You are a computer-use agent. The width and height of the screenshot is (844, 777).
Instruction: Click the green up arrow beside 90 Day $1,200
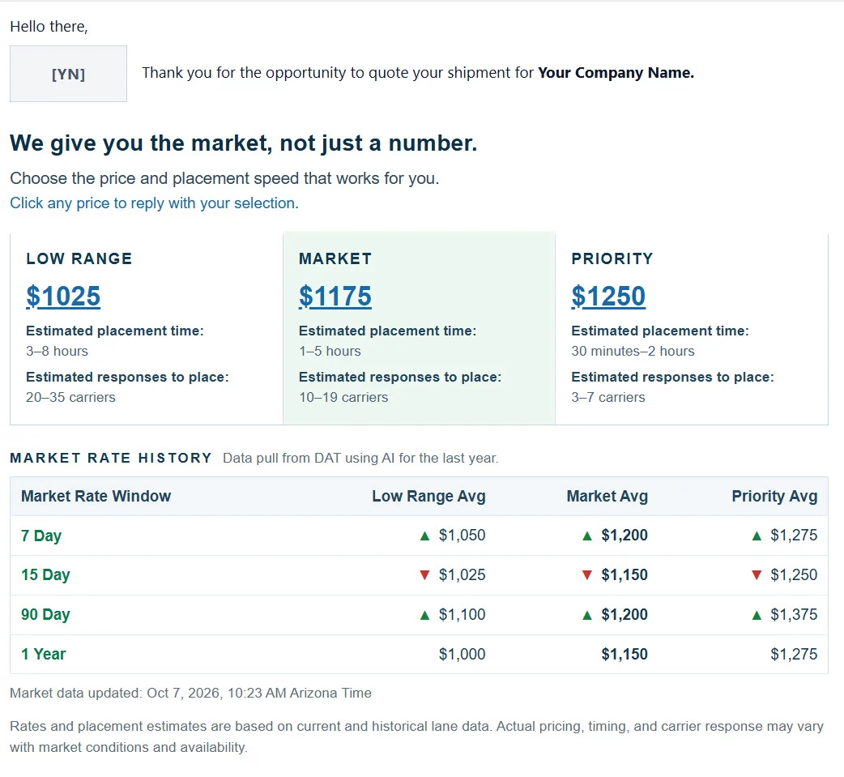587,615
